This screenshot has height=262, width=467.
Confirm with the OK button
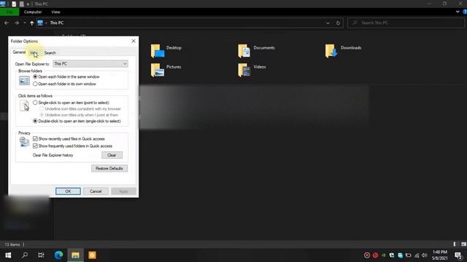click(x=68, y=191)
